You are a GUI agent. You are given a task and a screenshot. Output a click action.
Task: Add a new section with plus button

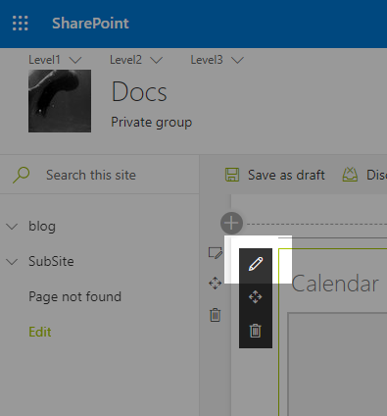[x=231, y=224]
